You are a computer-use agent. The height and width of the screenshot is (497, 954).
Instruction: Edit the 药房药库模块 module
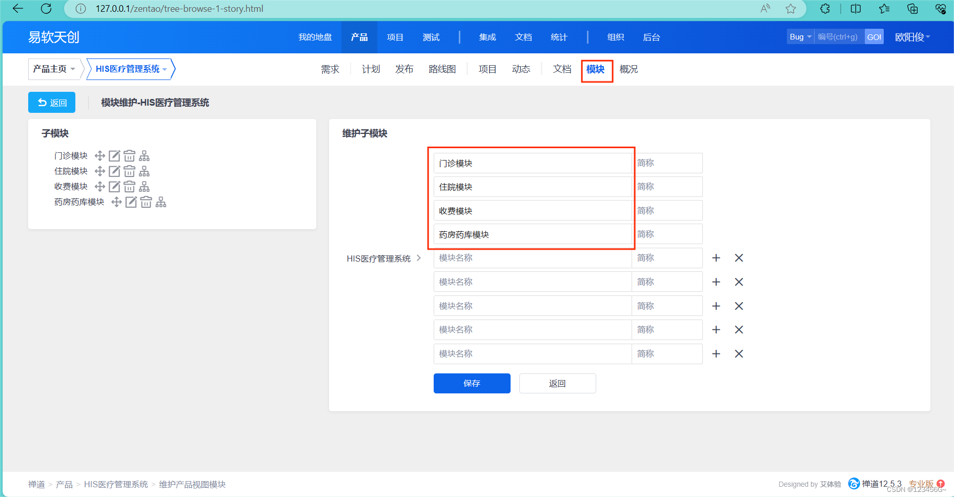(131, 202)
